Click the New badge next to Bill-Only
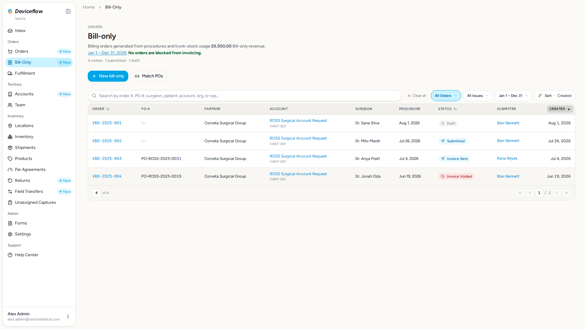Screen dimensions: 585x329 point(65,62)
